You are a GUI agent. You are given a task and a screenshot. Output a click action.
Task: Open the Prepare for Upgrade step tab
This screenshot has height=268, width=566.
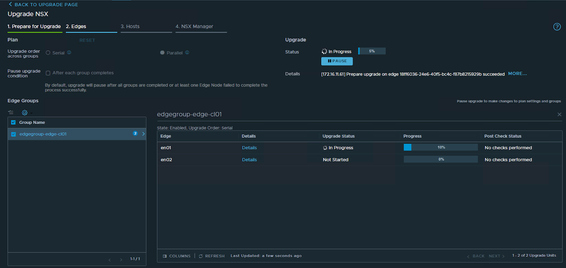(x=34, y=26)
